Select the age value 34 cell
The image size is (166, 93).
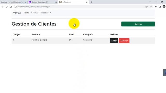[70, 40]
